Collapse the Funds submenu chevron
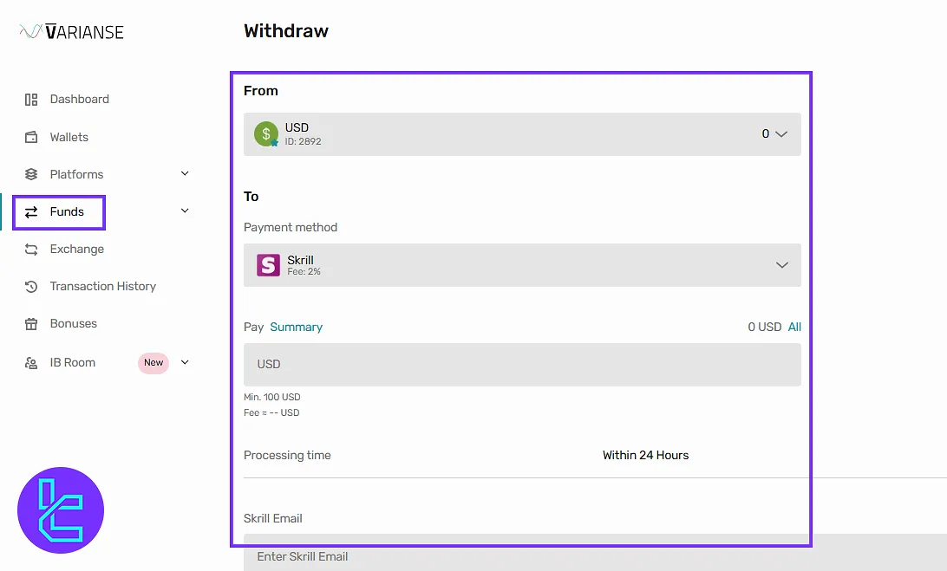This screenshot has width=947, height=571. pos(185,211)
